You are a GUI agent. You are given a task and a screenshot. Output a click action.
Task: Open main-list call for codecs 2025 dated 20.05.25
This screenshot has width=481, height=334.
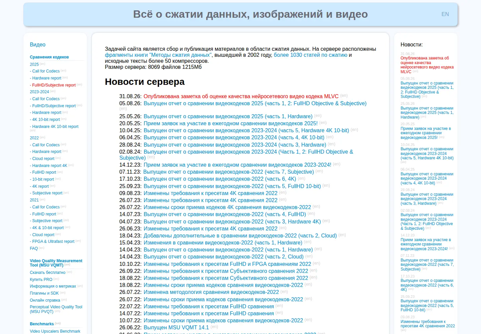pyautogui.click(x=230, y=124)
